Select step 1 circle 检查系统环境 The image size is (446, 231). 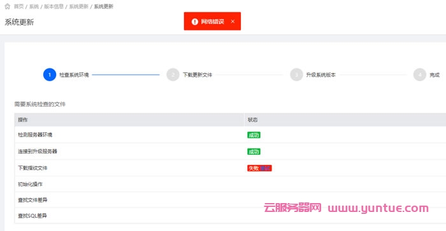pos(50,74)
